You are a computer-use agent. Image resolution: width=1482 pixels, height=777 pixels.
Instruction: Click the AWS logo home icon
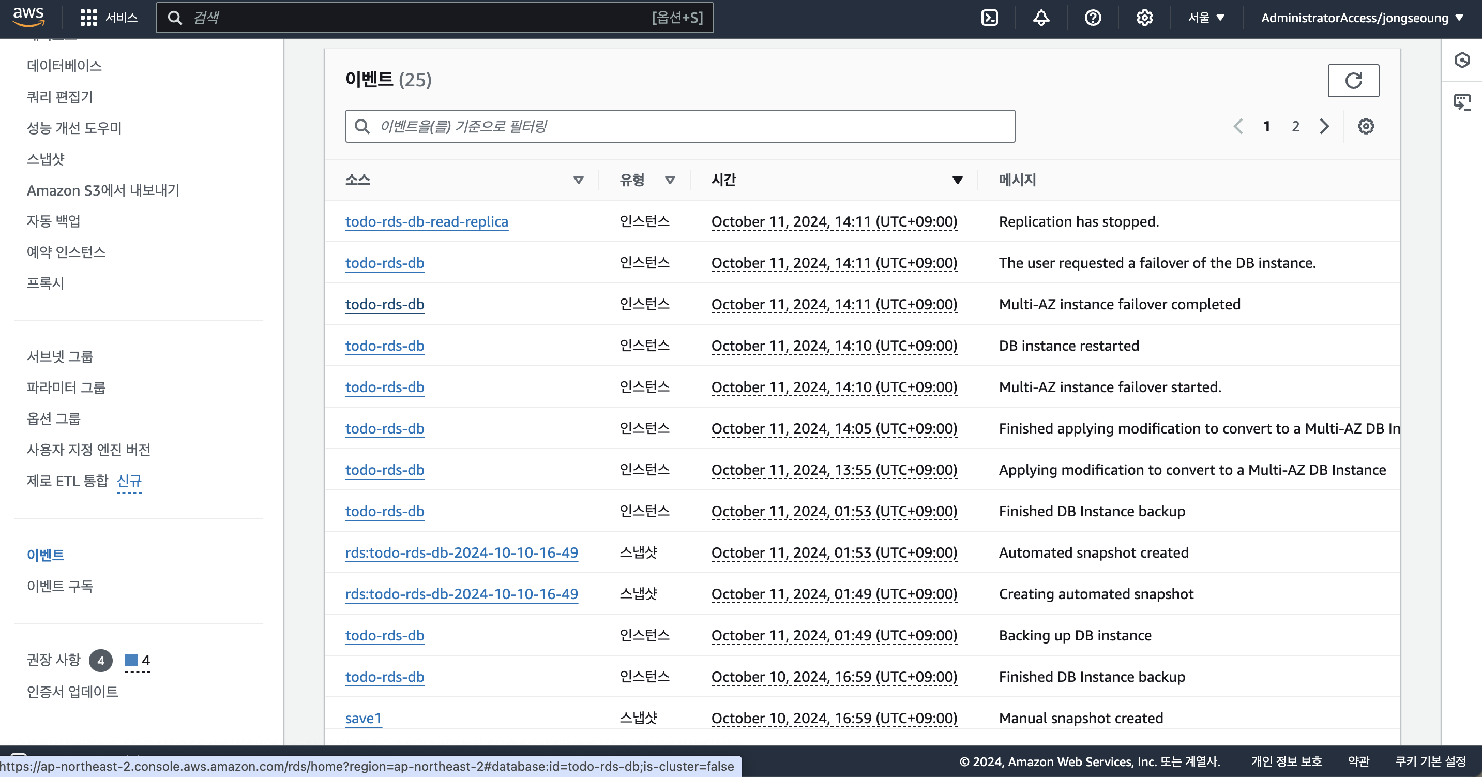[x=28, y=17]
